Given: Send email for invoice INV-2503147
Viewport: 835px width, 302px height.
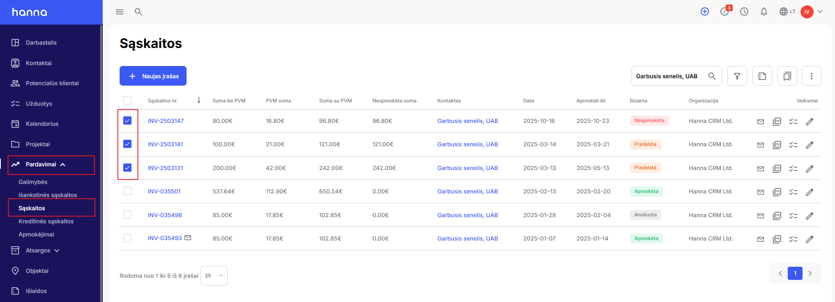Looking at the screenshot, I should (761, 122).
